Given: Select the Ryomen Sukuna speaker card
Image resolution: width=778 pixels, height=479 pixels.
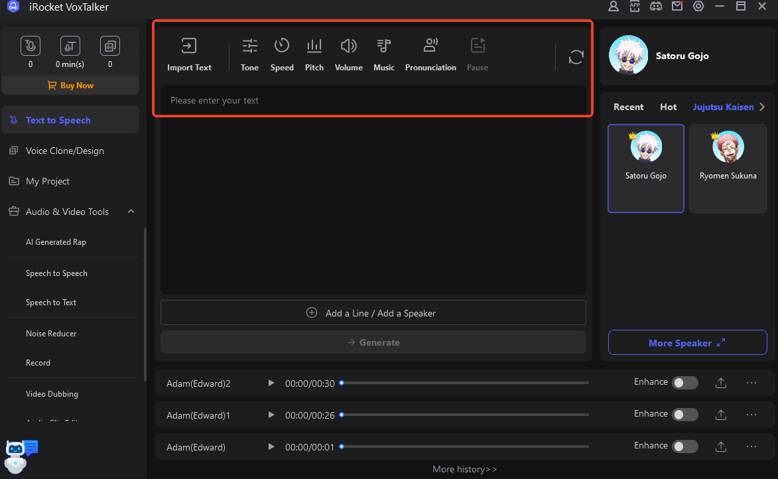Looking at the screenshot, I should tap(728, 169).
